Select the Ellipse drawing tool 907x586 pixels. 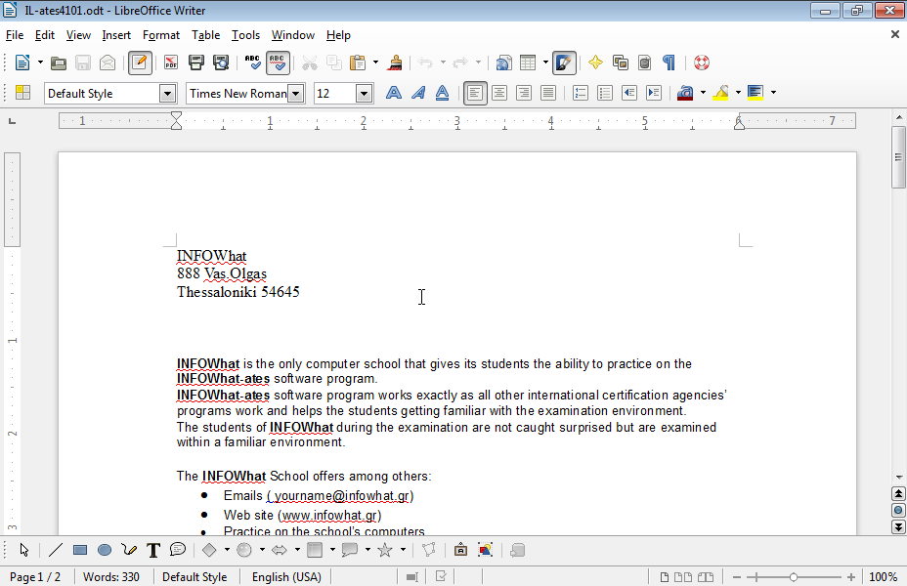pos(105,550)
